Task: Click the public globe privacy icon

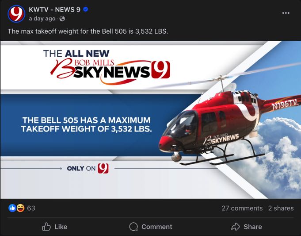Action: (x=62, y=19)
